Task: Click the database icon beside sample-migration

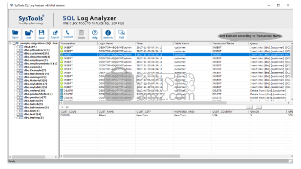Action: tap(17, 43)
